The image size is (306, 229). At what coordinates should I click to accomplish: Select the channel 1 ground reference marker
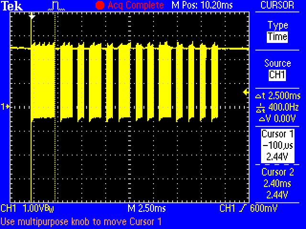pos(5,107)
